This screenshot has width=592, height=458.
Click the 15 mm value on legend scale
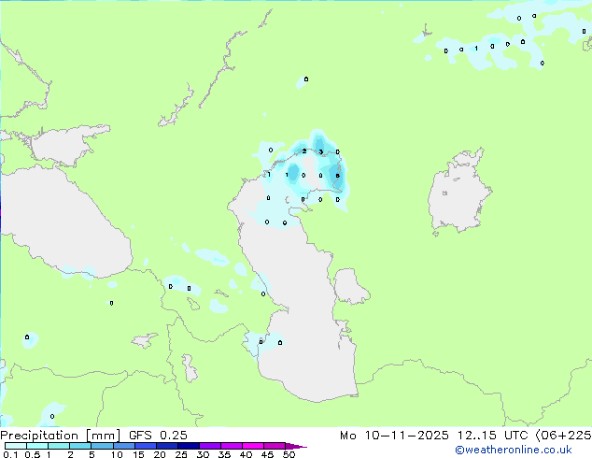point(138,455)
